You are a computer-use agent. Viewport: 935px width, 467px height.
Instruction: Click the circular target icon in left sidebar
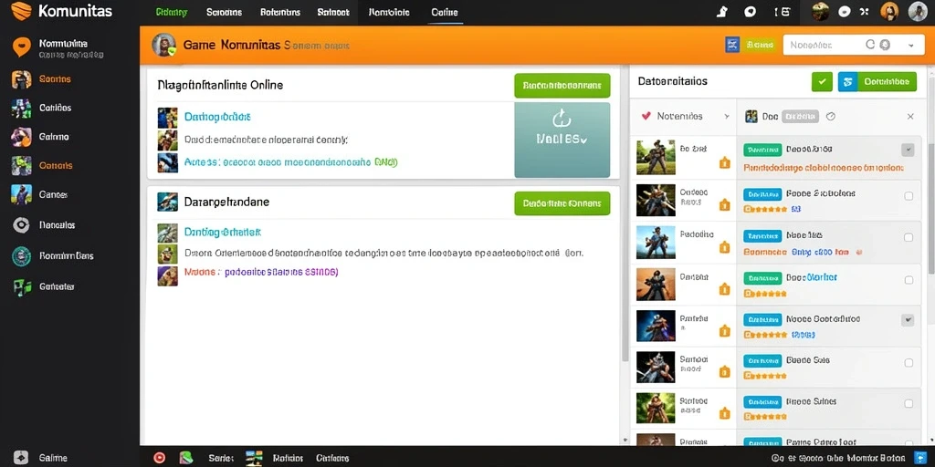[x=22, y=224]
